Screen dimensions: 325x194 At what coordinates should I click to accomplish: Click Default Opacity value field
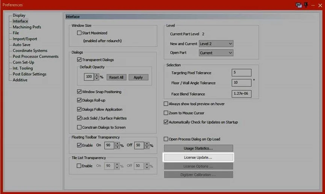tap(89, 77)
